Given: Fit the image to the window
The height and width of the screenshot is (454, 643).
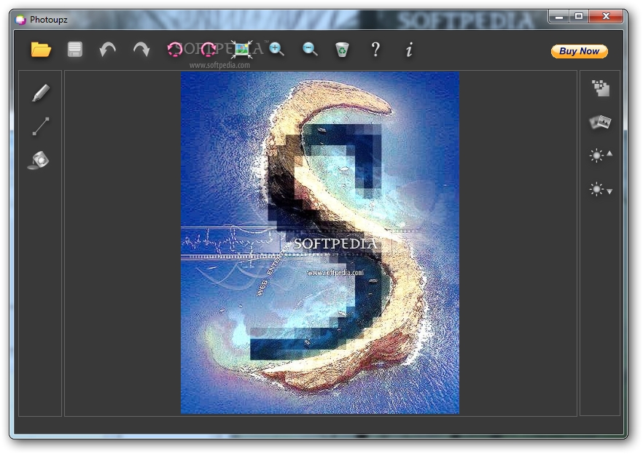Looking at the screenshot, I should coord(241,49).
